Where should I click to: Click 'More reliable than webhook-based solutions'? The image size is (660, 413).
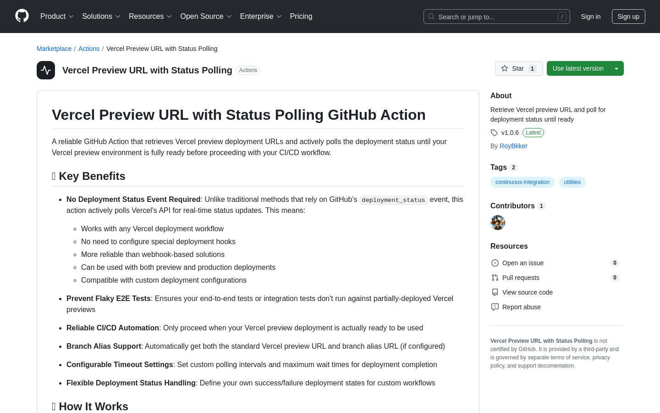[x=153, y=255]
